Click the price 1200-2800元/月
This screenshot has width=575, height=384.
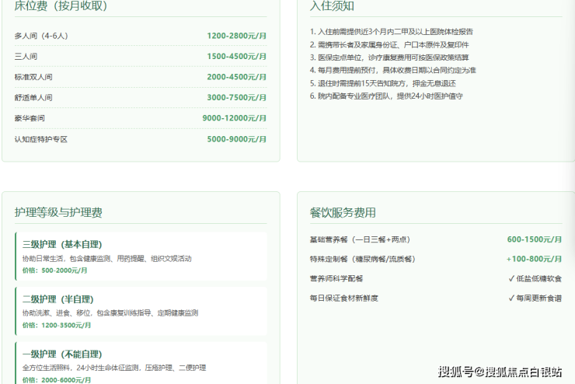236,36
